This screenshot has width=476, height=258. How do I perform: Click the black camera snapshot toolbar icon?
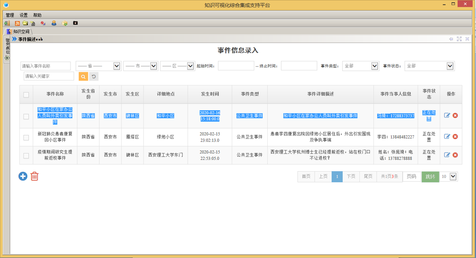tap(75, 23)
